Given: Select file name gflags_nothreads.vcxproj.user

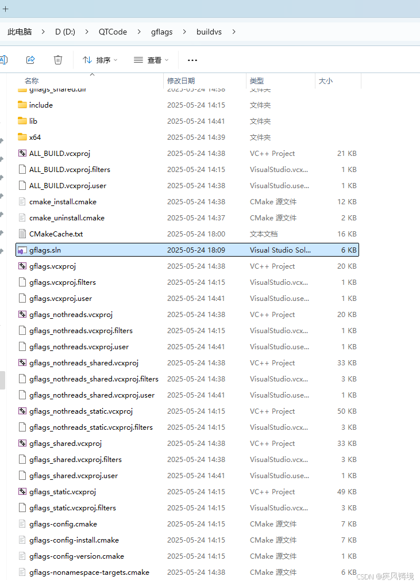Looking at the screenshot, I should click(79, 347).
